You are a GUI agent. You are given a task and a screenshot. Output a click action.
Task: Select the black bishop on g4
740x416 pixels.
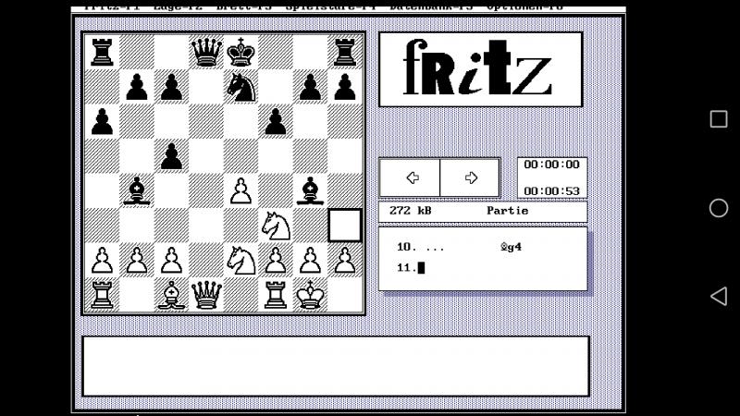pos(310,190)
